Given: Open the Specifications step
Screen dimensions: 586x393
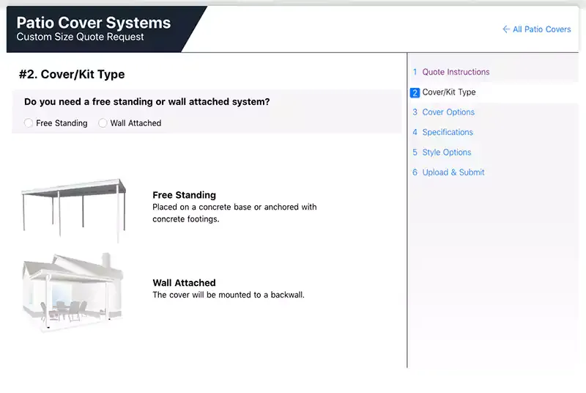Looking at the screenshot, I should tap(448, 132).
